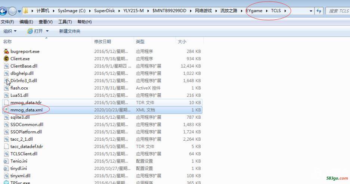Click the 搜索 TCLS search box
The image size is (350, 184).
tap(338, 11)
